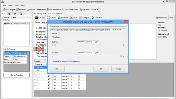
Task: Click the Download toolbar button
Action: click(x=63, y=18)
